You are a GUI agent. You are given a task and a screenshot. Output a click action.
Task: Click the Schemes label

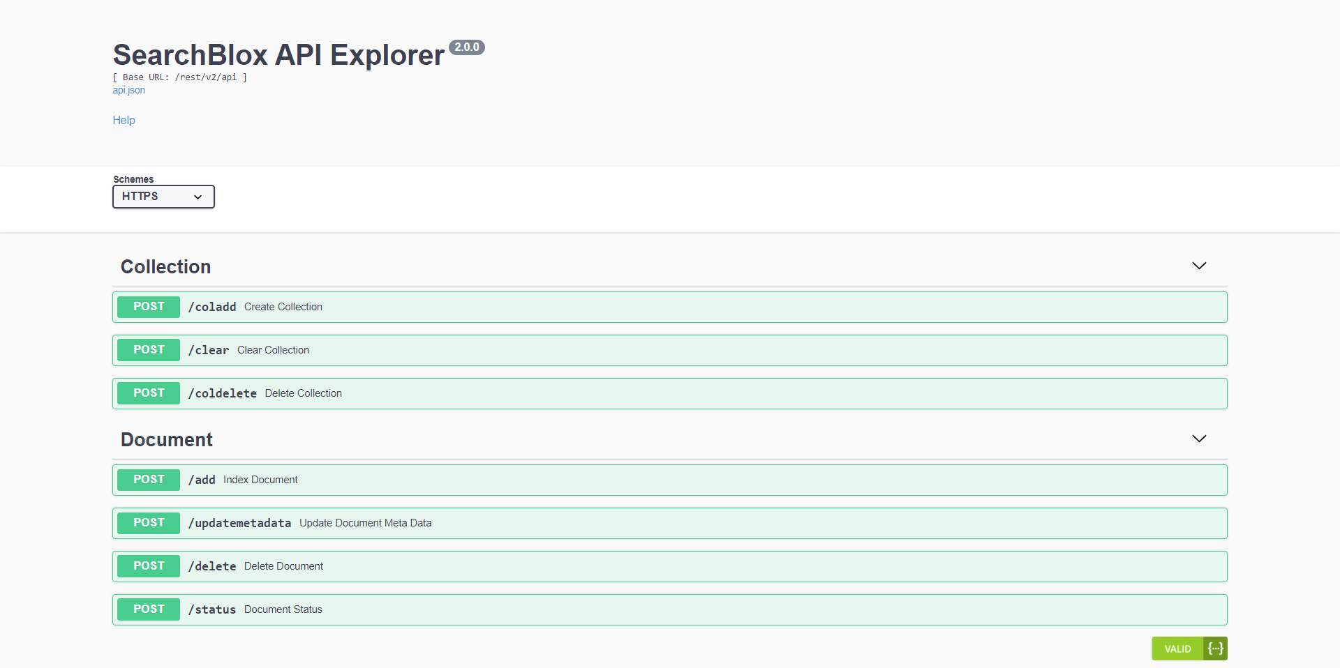coord(133,179)
